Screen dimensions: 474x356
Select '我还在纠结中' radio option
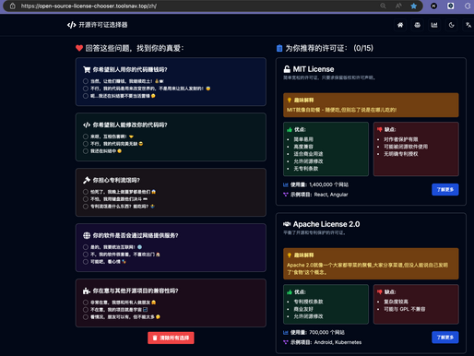tap(86, 151)
